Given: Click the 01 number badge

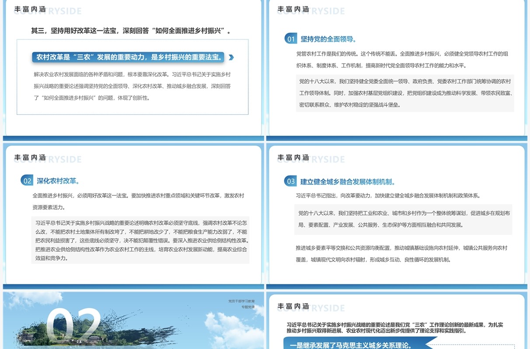Looking at the screenshot, I should pyautogui.click(x=291, y=39).
